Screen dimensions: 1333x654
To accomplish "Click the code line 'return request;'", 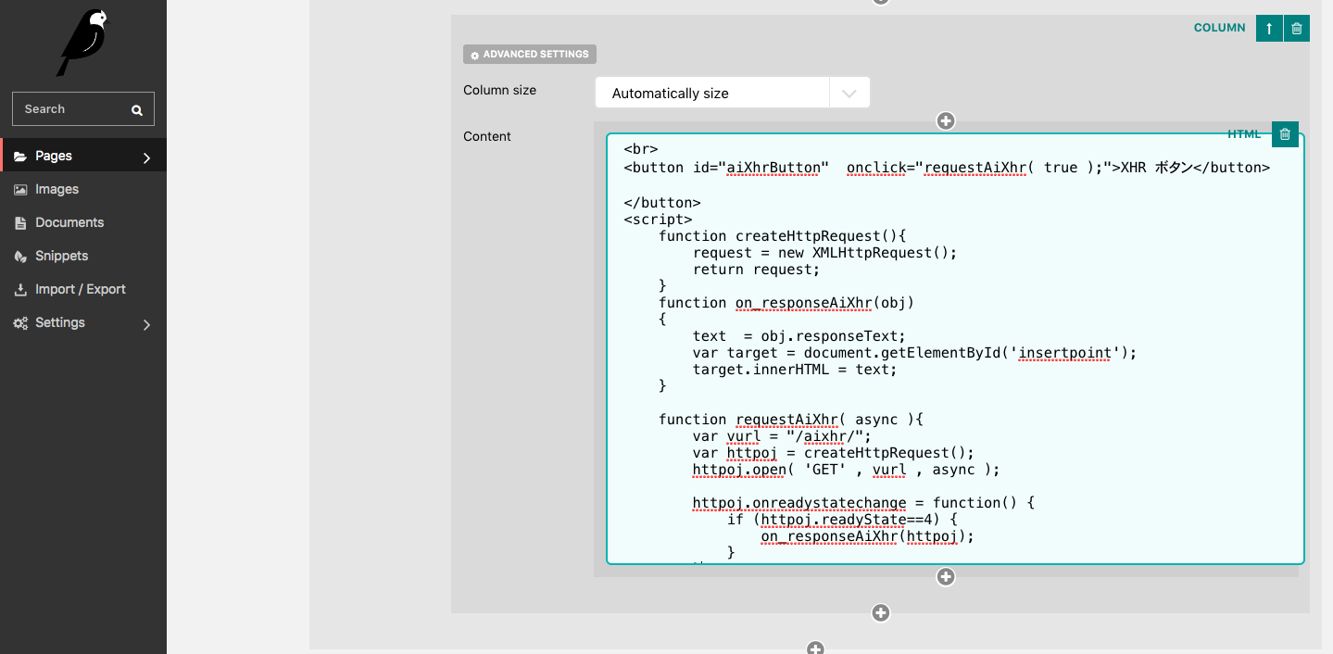I will point(757,270).
